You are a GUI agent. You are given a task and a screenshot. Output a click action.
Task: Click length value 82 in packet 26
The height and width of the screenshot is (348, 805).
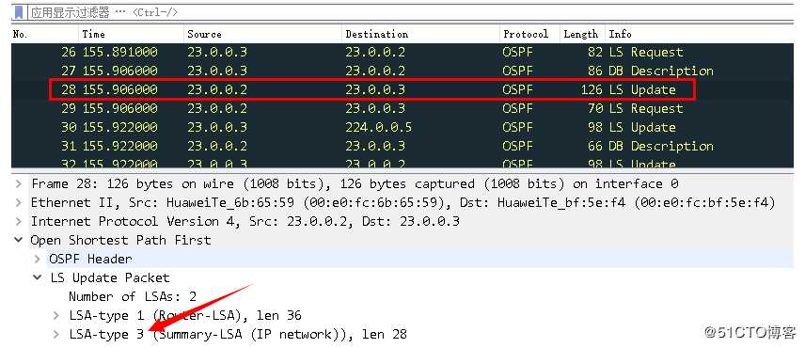pyautogui.click(x=595, y=53)
